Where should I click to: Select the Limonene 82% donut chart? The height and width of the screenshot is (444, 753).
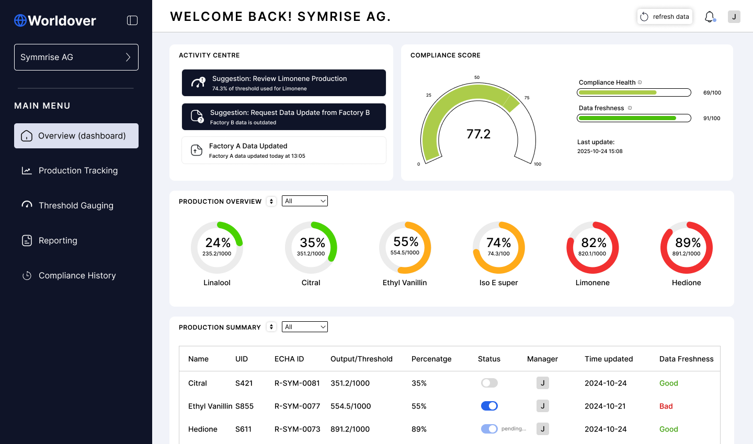592,248
